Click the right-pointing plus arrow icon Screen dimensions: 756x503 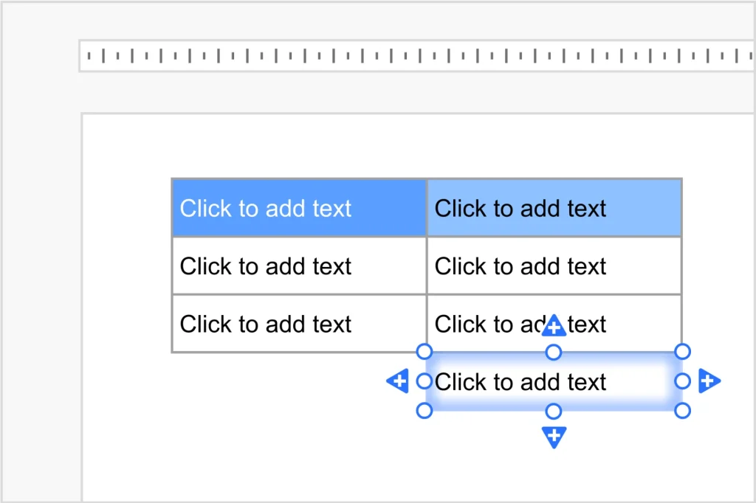pos(709,381)
